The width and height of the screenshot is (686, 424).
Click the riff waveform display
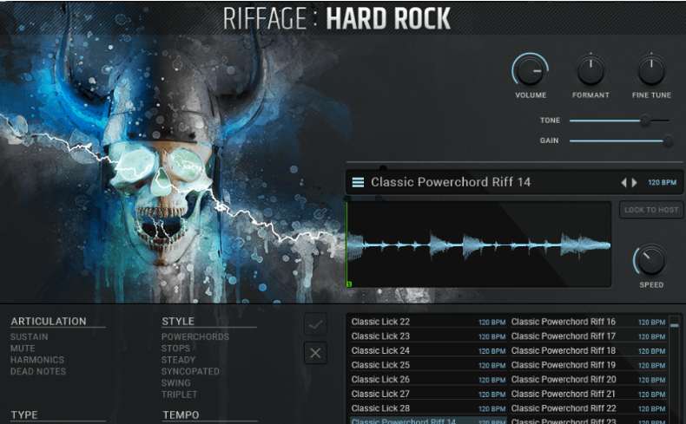478,245
